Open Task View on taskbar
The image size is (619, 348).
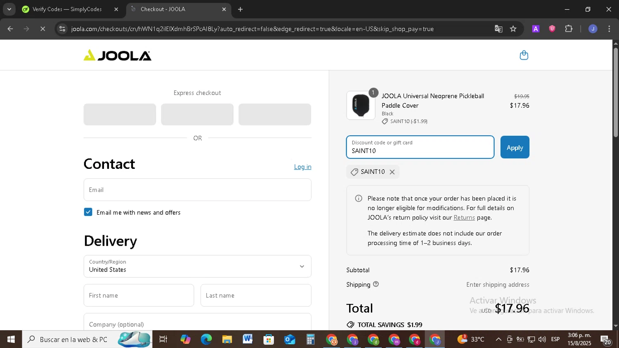tap(163, 339)
